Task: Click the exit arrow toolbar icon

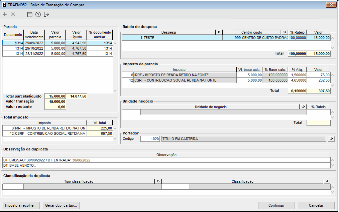Action: [x=46, y=14]
